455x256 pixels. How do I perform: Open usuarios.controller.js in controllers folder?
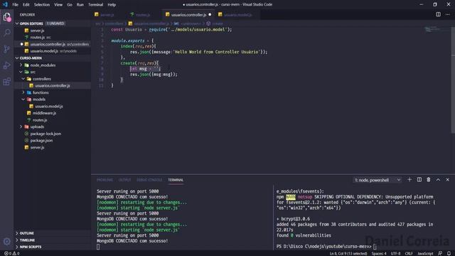tap(52, 85)
